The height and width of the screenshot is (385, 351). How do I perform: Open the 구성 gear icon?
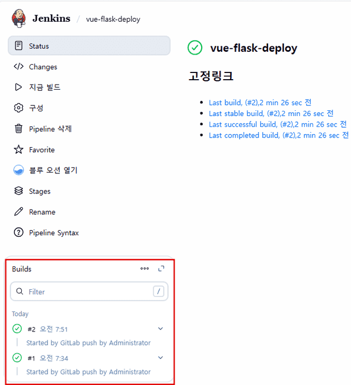pyautogui.click(x=18, y=108)
